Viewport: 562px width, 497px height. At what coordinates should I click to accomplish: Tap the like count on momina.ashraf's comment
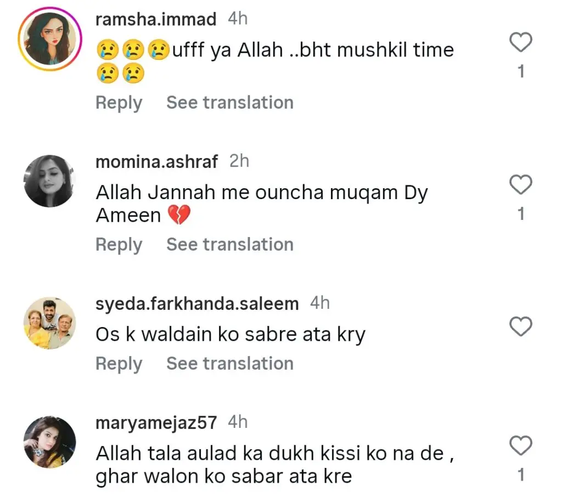(521, 214)
